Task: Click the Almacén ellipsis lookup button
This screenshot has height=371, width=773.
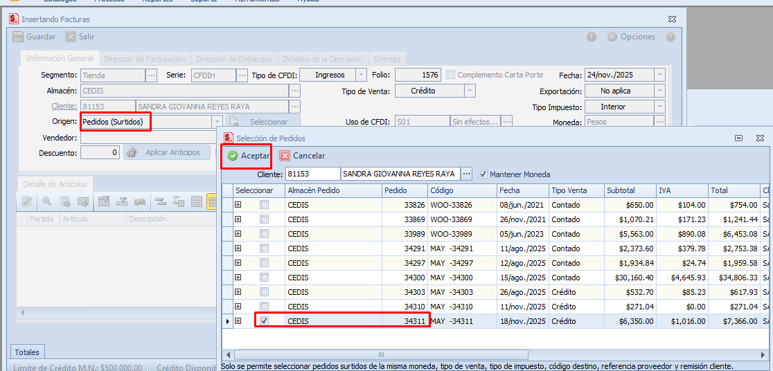Action: pyautogui.click(x=295, y=91)
